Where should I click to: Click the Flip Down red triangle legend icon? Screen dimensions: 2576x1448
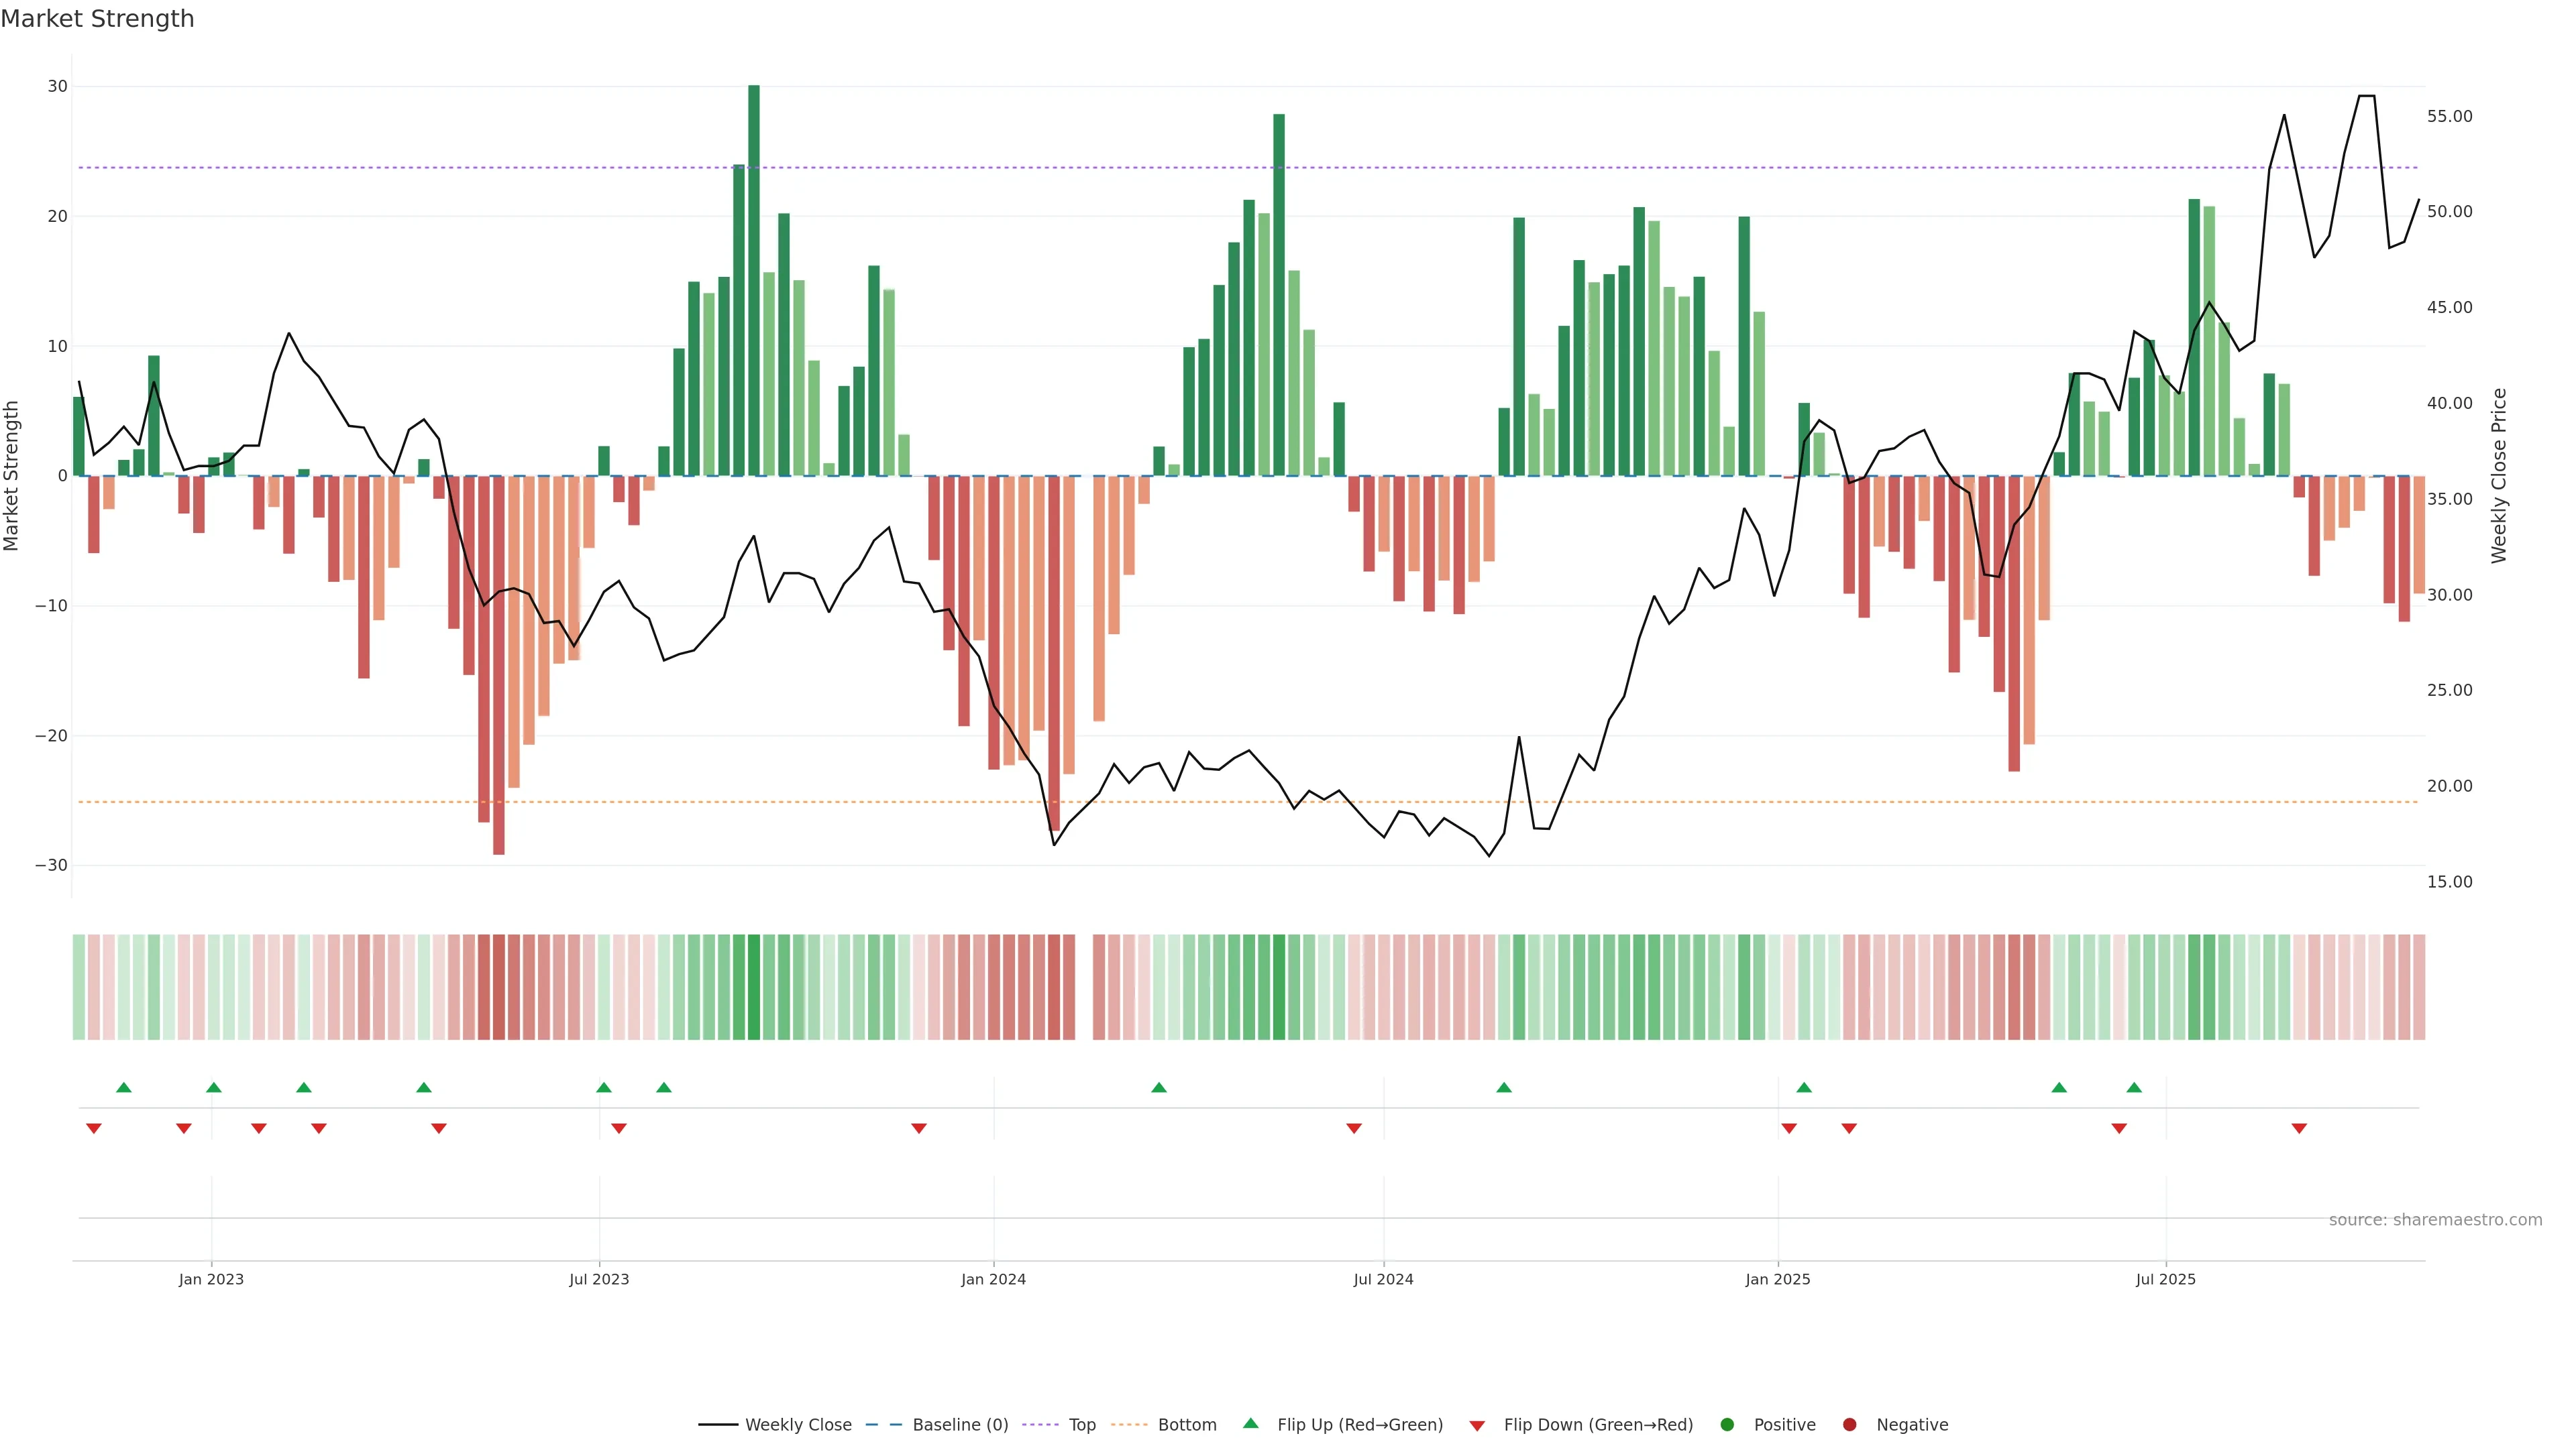coord(1477,1426)
